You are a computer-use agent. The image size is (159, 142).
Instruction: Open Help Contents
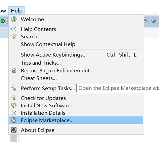[x=76, y=29]
